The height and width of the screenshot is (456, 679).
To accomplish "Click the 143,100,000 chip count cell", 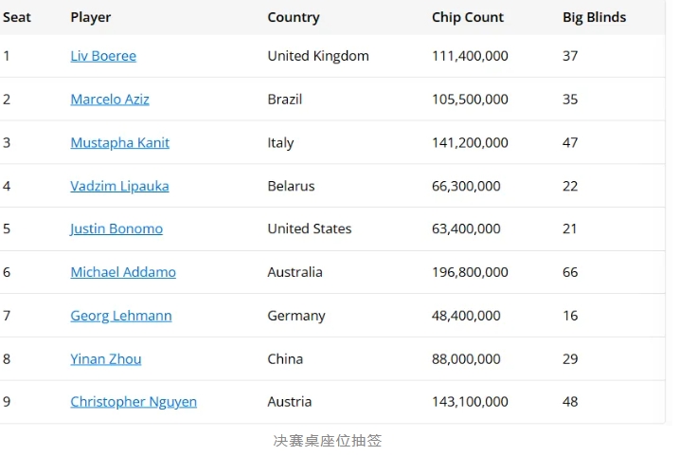I will (470, 402).
